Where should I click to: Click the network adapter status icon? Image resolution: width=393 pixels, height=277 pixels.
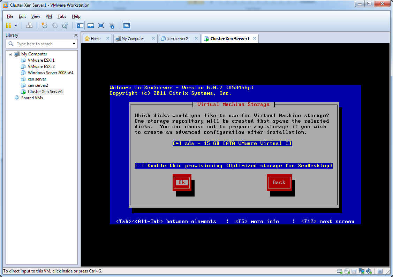(361, 271)
